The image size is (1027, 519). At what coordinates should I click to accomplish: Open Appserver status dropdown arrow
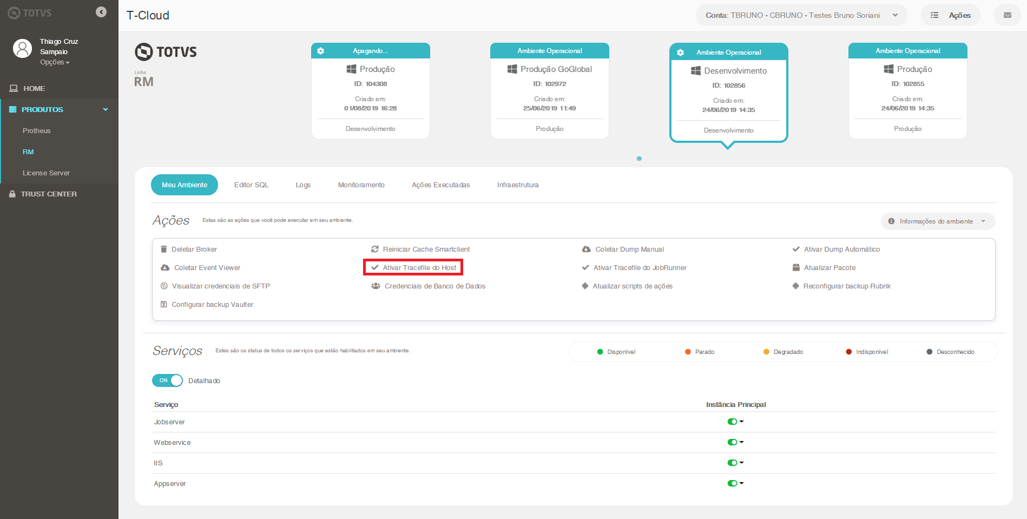point(742,483)
